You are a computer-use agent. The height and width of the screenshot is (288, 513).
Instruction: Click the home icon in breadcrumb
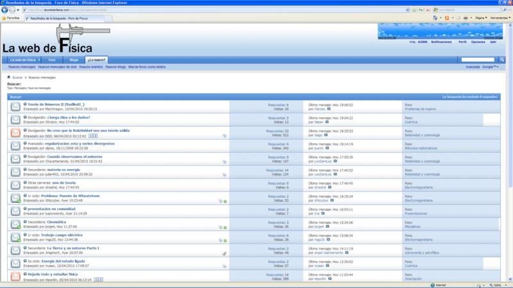pos(9,77)
